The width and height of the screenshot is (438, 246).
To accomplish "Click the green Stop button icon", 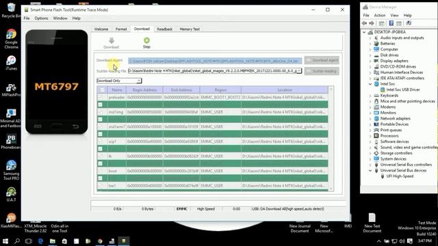I will coord(146,40).
